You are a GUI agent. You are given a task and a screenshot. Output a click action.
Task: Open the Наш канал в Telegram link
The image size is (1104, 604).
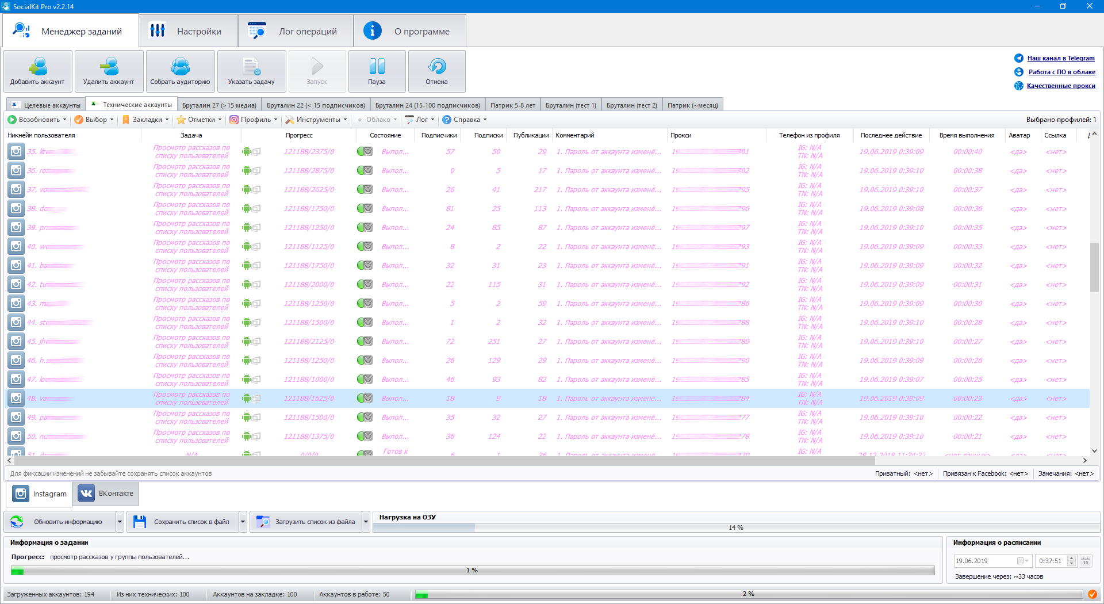1061,58
